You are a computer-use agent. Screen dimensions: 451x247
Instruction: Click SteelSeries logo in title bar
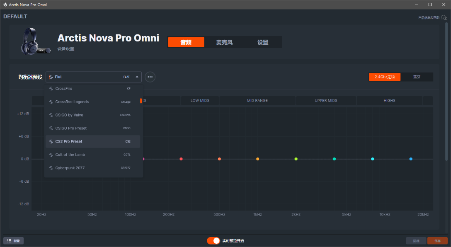point(5,5)
